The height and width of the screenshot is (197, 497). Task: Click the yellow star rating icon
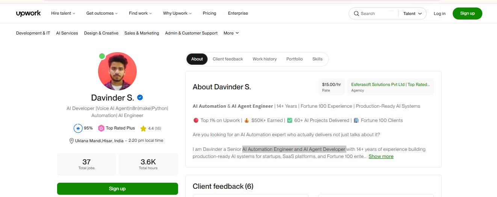143,128
